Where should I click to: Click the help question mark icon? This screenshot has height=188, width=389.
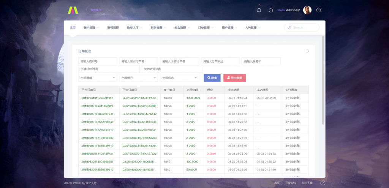pyautogui.click(x=323, y=183)
